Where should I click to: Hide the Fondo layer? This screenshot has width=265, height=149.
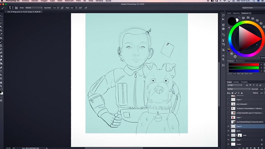click(228, 144)
